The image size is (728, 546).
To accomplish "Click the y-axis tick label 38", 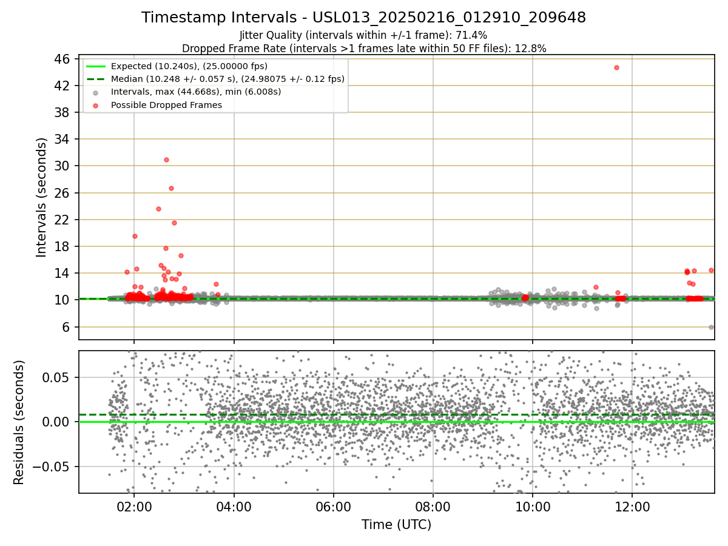I will pos(62,113).
